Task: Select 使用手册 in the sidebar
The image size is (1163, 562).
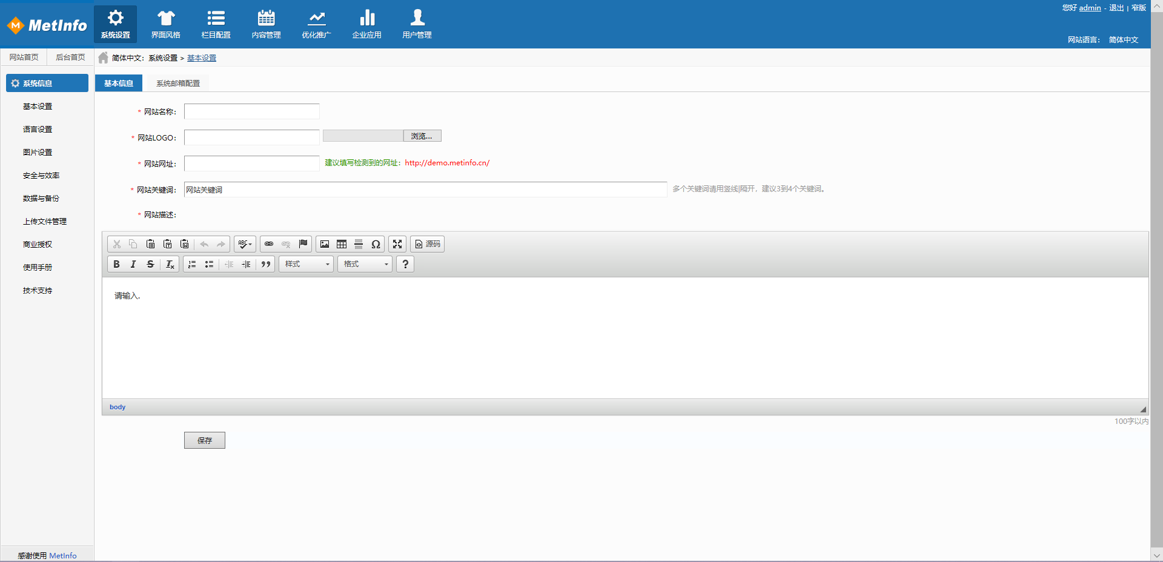Action: point(38,267)
